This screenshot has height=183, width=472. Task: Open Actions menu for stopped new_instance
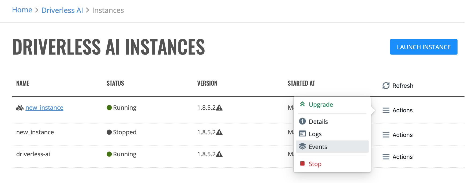click(398, 135)
